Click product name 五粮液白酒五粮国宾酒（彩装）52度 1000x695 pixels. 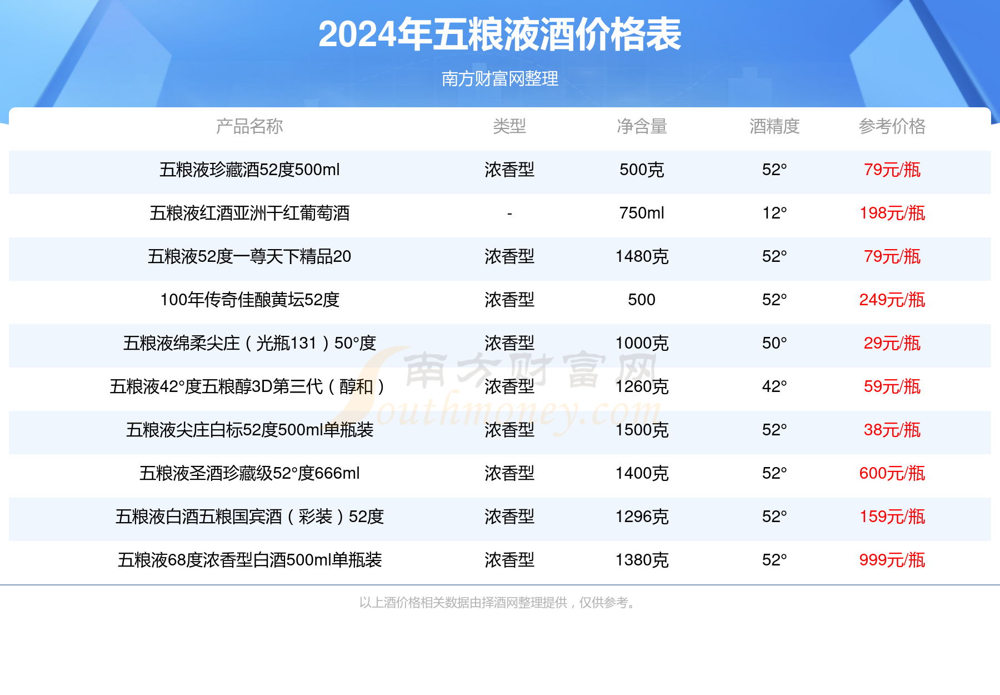[x=249, y=517]
